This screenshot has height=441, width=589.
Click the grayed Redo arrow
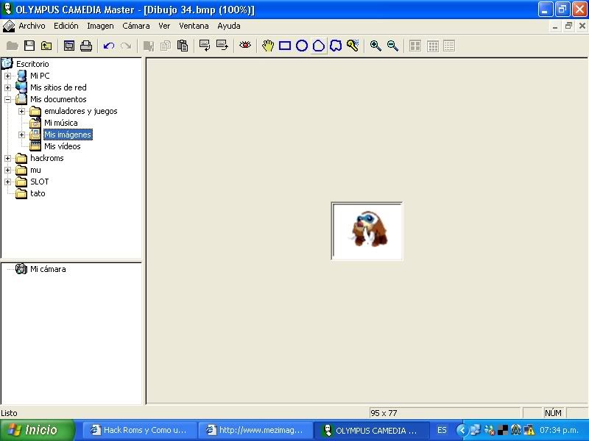(126, 46)
